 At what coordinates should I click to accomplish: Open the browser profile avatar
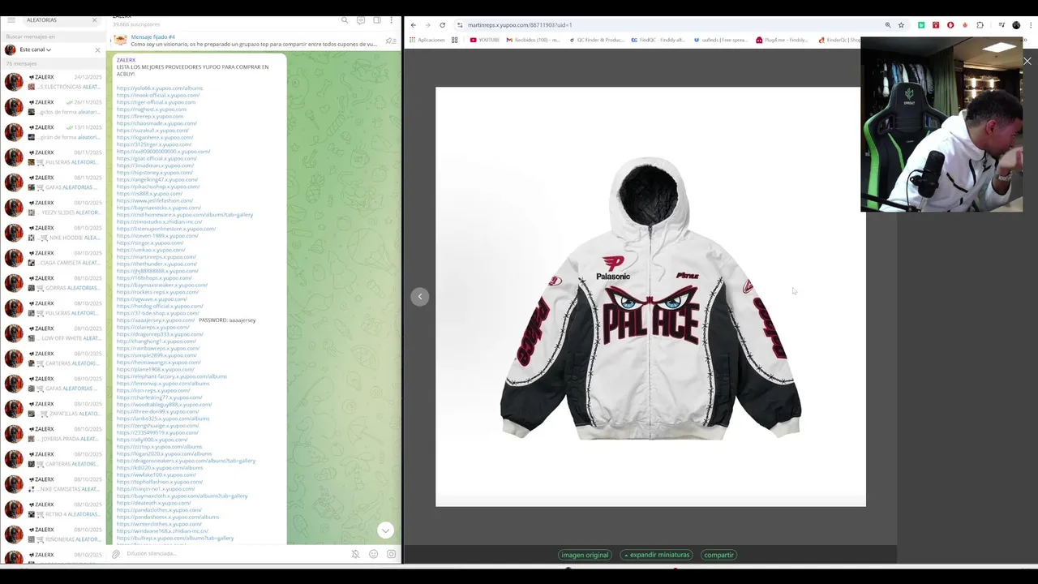(1016, 25)
